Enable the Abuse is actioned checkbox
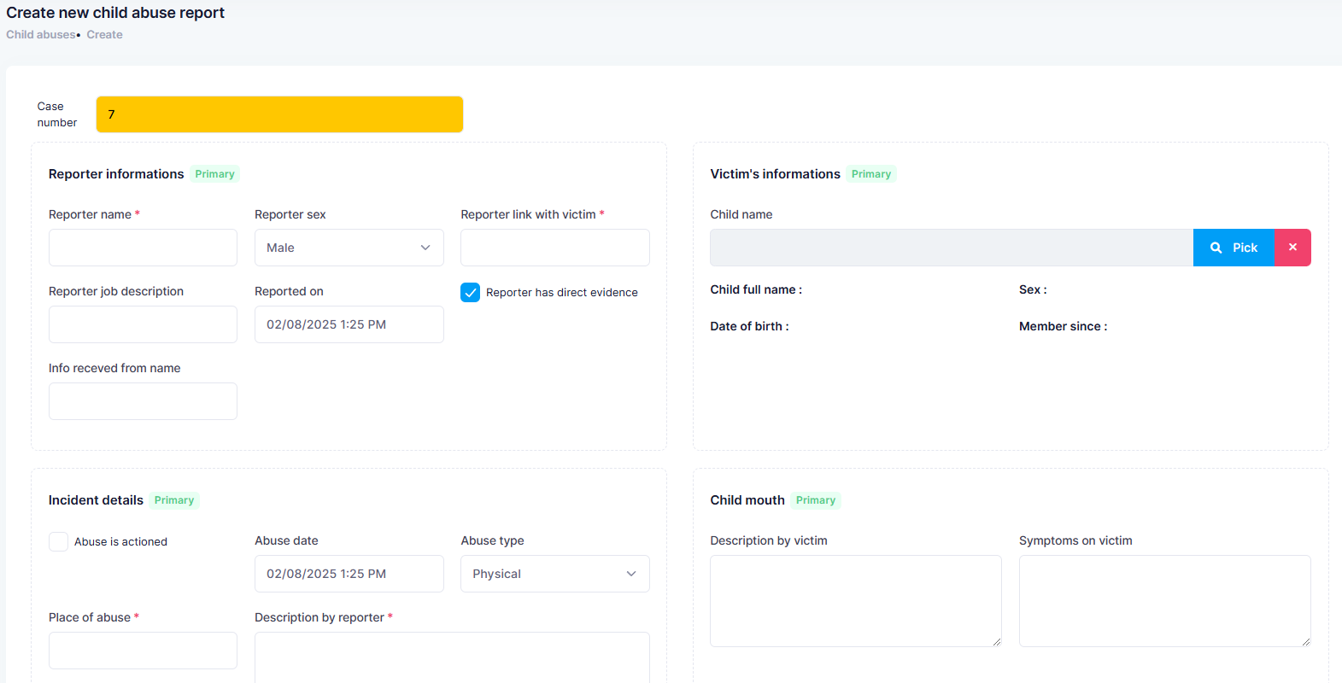The height and width of the screenshot is (683, 1342). [x=59, y=542]
